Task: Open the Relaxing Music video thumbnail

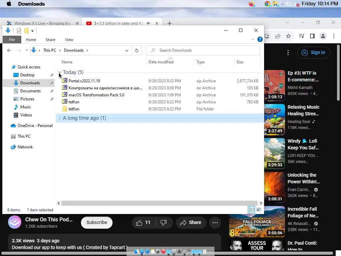Action: tap(274, 120)
